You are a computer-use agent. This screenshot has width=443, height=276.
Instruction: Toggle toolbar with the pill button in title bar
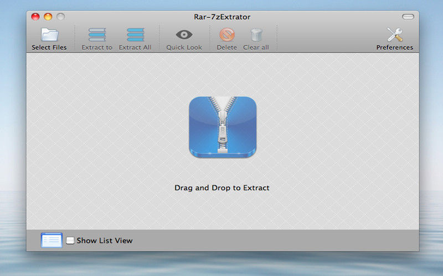point(408,17)
